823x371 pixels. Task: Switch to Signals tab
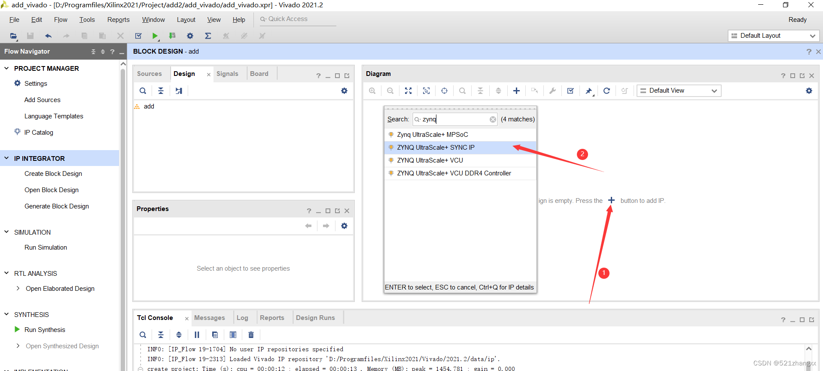pyautogui.click(x=227, y=74)
